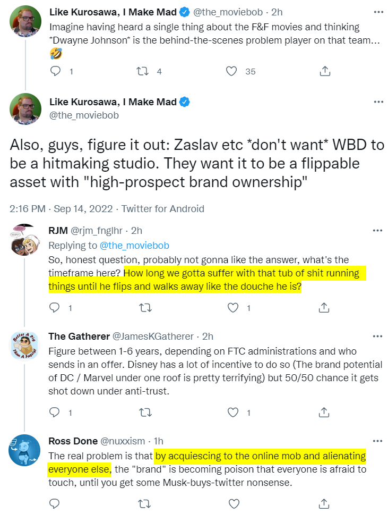
Task: Share the top Dwayne Johnson tweet
Action: coord(324,71)
